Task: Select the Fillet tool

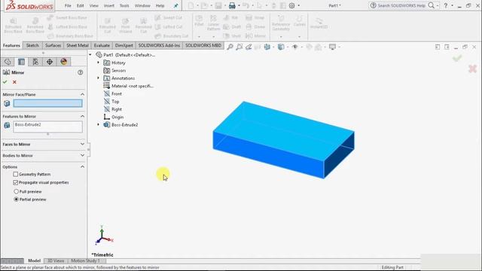Action: click(x=199, y=21)
